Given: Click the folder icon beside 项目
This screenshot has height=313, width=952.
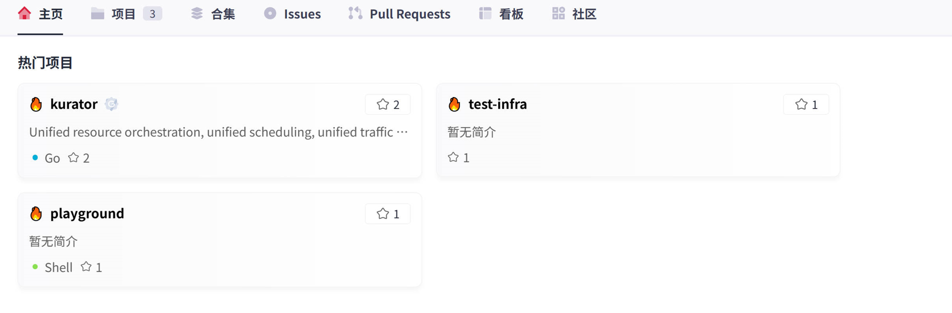Looking at the screenshot, I should [97, 13].
